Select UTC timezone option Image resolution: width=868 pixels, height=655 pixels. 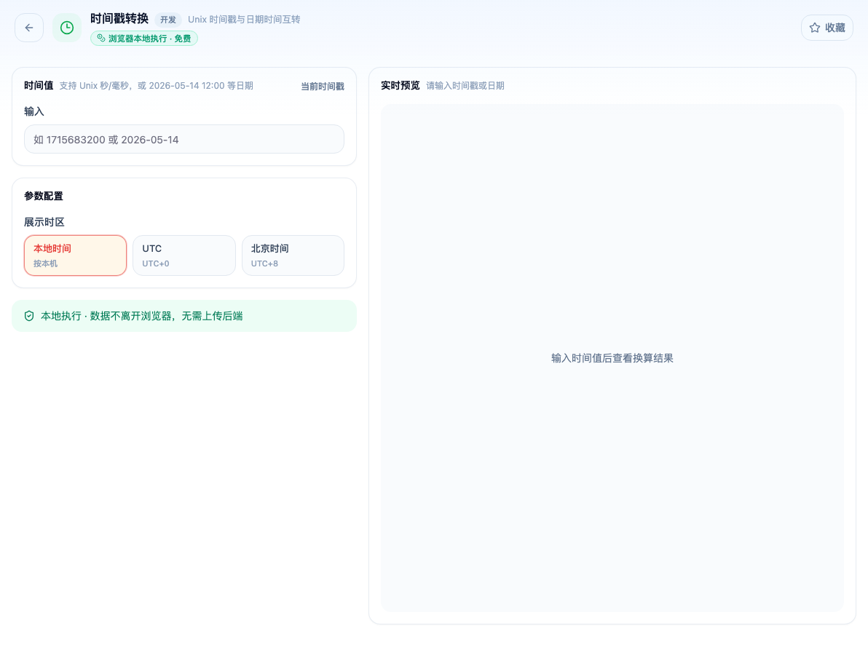tap(184, 255)
